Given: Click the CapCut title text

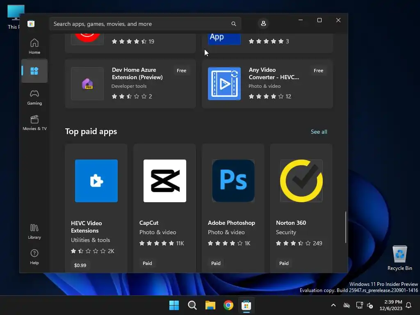Looking at the screenshot, I should pos(148,223).
